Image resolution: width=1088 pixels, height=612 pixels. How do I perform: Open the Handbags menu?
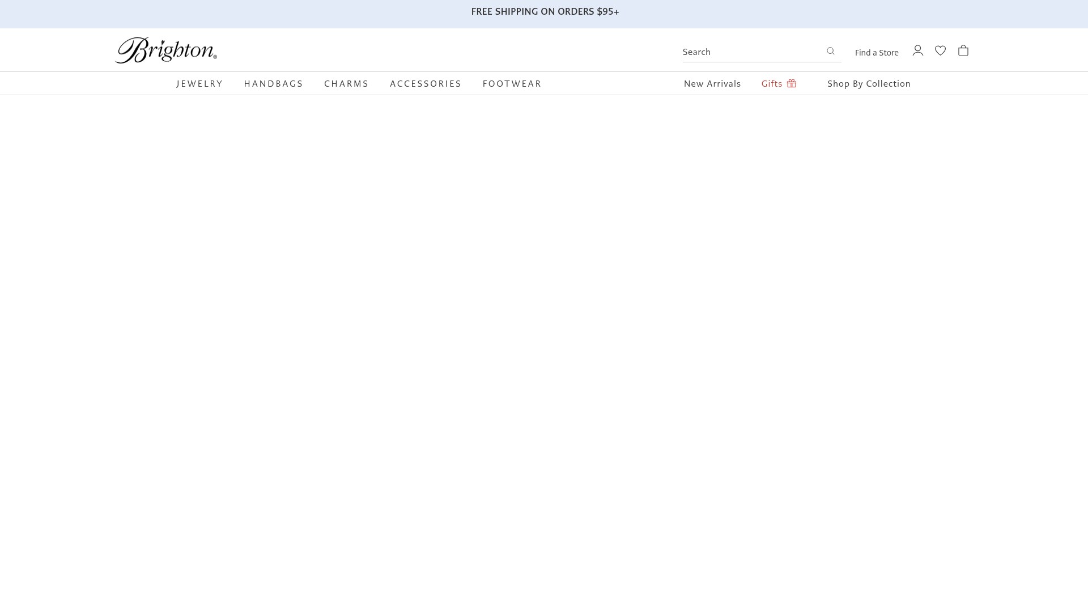(x=274, y=84)
